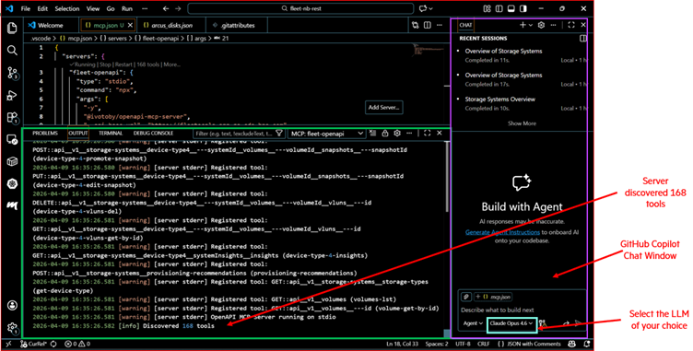
Task: Switch to the PROBLEMS panel tab
Action: click(45, 133)
